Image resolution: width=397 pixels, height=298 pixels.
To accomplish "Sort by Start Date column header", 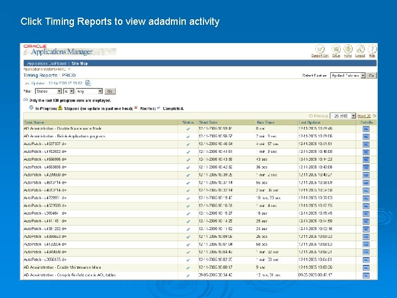I will click(x=208, y=123).
